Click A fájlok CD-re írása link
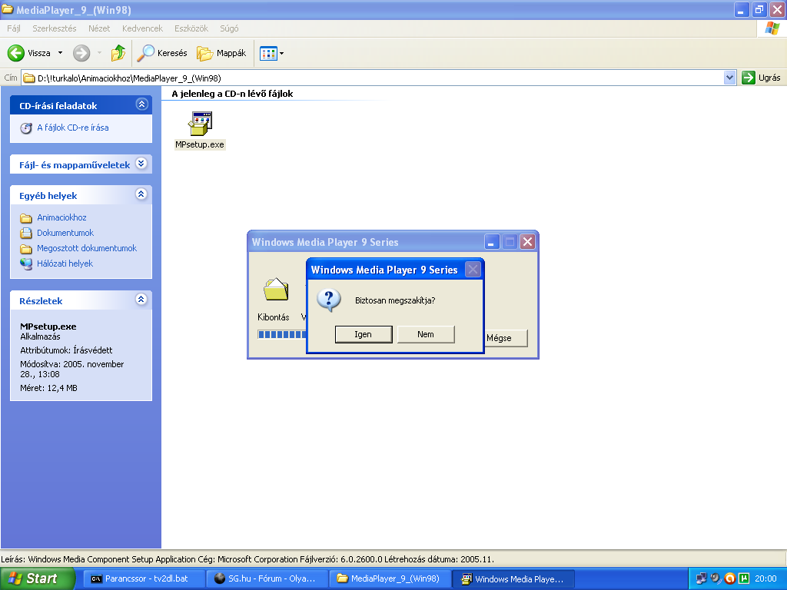 click(x=72, y=128)
